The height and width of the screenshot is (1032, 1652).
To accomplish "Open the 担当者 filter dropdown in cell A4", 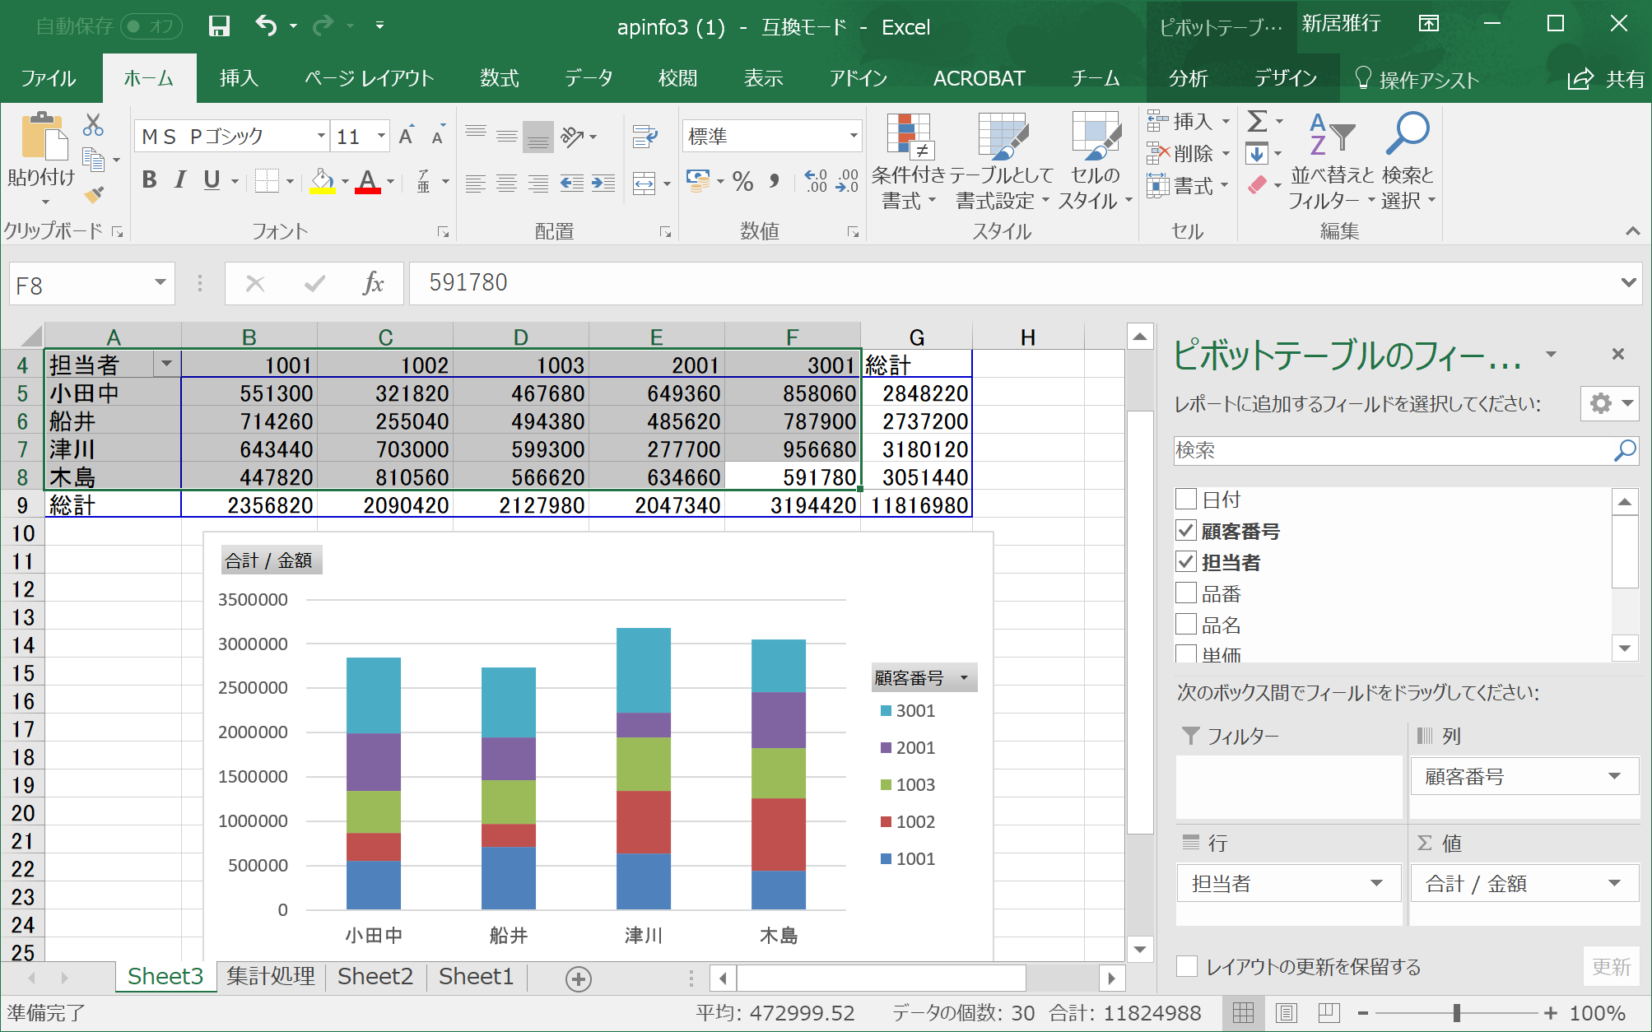I will point(166,364).
